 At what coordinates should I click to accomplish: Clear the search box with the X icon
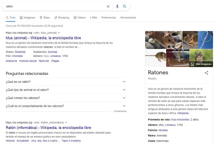tap(108, 6)
